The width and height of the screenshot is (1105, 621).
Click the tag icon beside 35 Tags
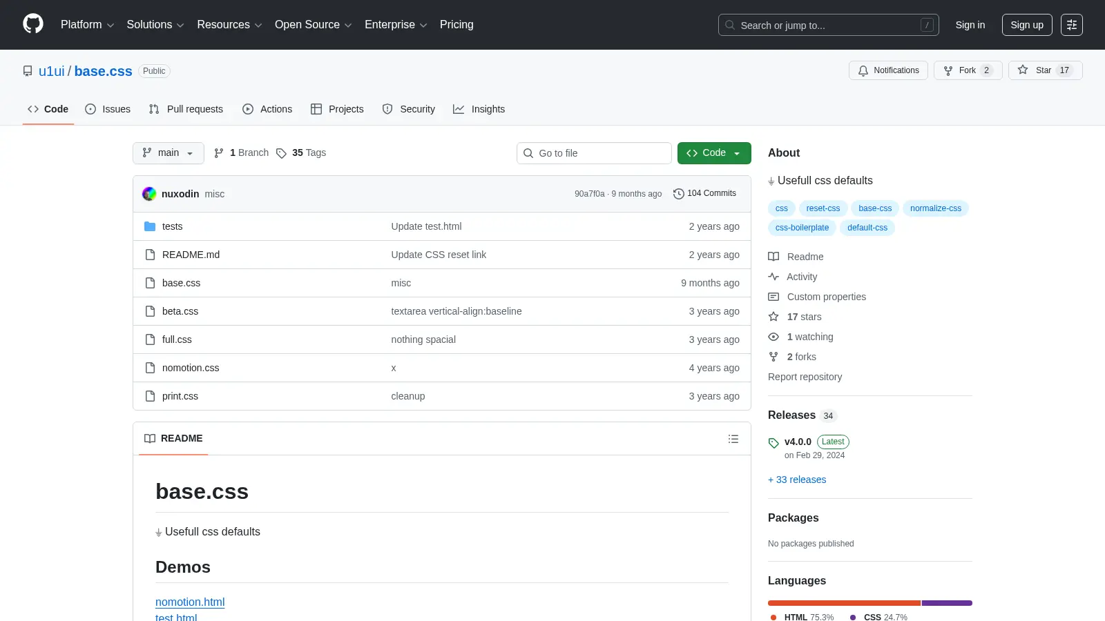pyautogui.click(x=281, y=153)
